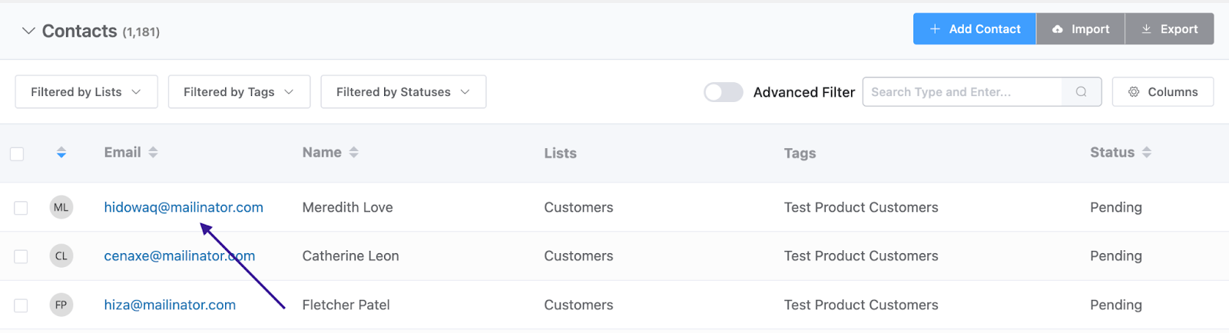Sort contacts by Email column arrows
Image resolution: width=1229 pixels, height=333 pixels.
coord(153,153)
